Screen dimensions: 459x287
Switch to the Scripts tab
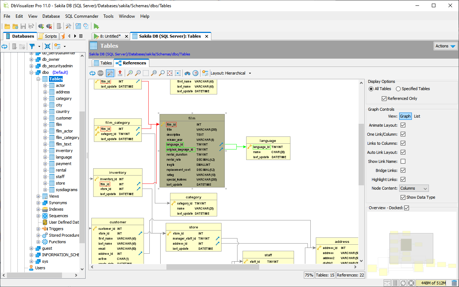47,36
